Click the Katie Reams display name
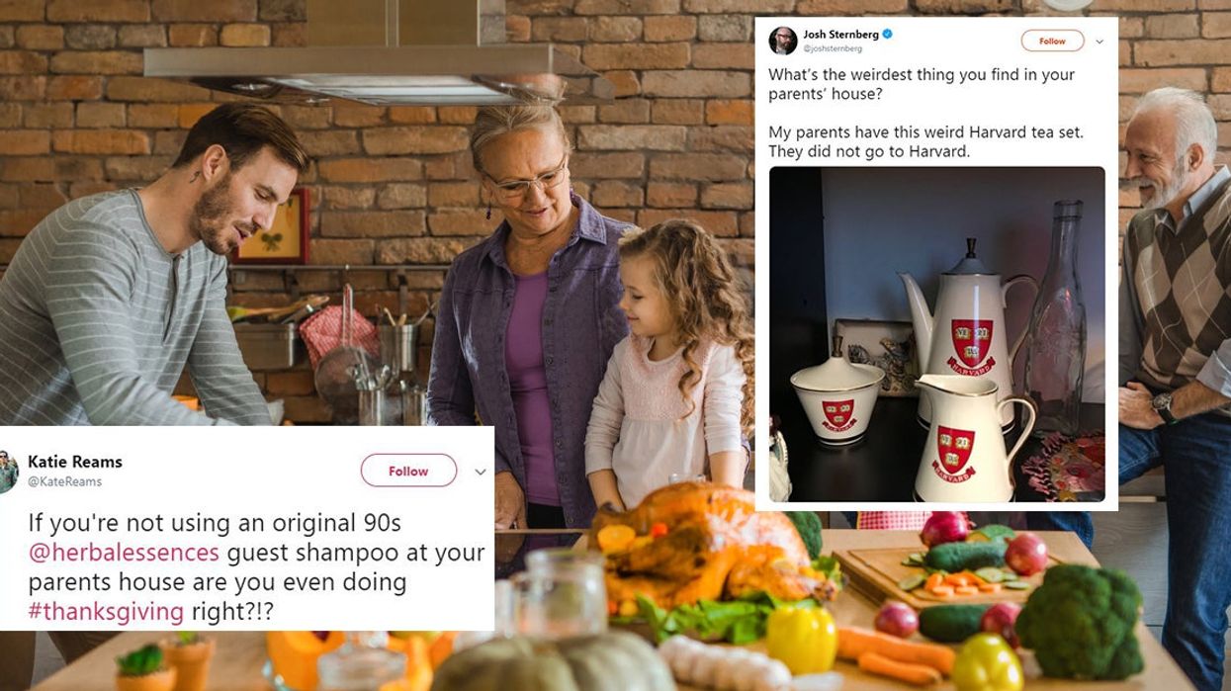The width and height of the screenshot is (1231, 691). pos(75,462)
